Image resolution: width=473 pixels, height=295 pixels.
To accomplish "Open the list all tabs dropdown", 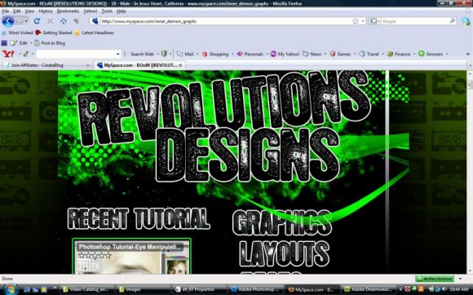I will (x=470, y=65).
